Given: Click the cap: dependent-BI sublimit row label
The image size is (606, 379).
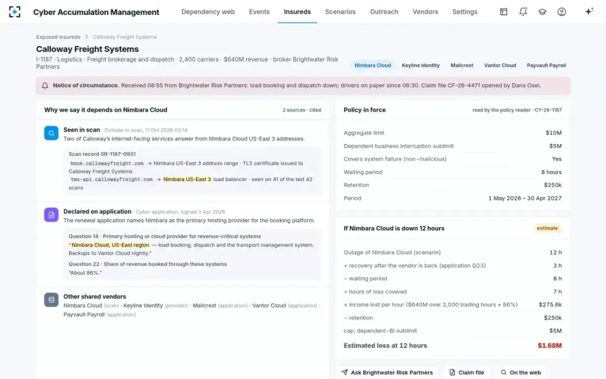Looking at the screenshot, I should pyautogui.click(x=381, y=331).
